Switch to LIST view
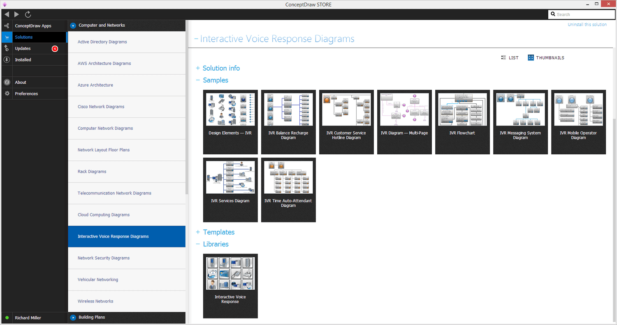This screenshot has height=325, width=617. [510, 58]
